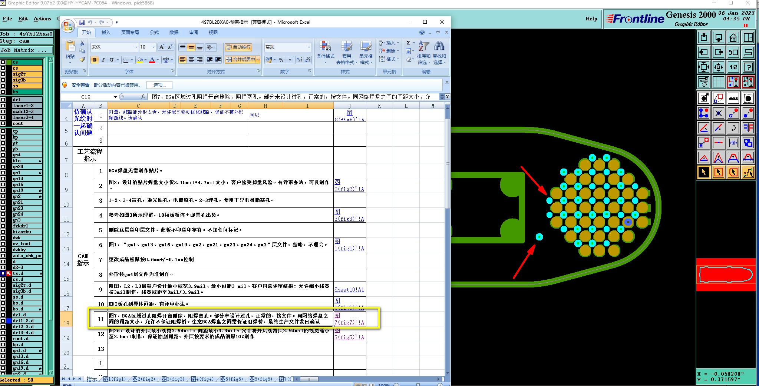The height and width of the screenshot is (386, 759).
Task: Toggle the checkbox for layer rout
Action: click(3, 123)
